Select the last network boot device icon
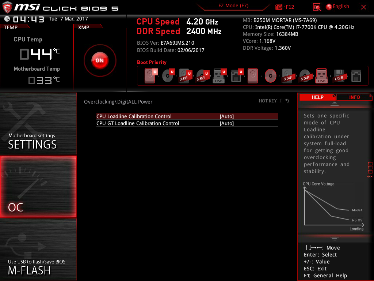The width and height of the screenshot is (374, 281). (x=356, y=76)
